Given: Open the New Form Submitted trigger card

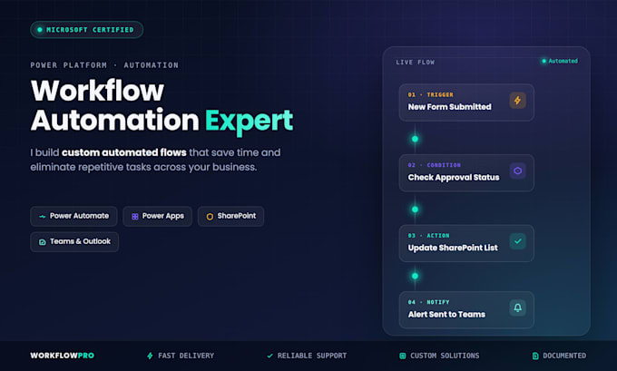Looking at the screenshot, I should click(466, 103).
